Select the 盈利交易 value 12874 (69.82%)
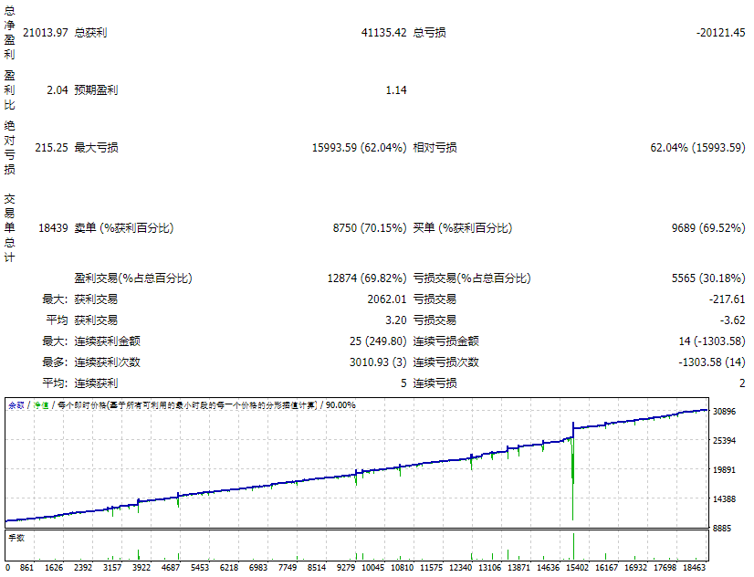Screen dimensions: 754x577 366,278
